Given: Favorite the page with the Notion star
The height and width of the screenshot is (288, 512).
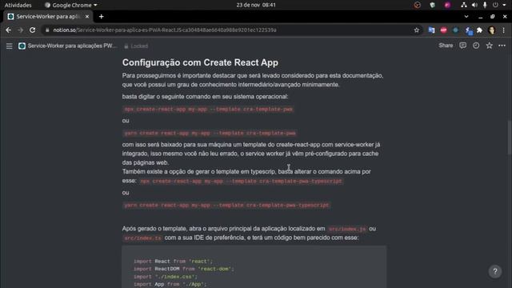Looking at the screenshot, I should (x=489, y=46).
